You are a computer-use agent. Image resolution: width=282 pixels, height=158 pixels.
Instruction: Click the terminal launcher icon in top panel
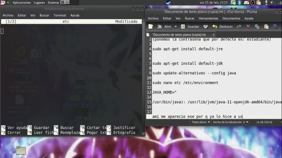tap(63, 2)
